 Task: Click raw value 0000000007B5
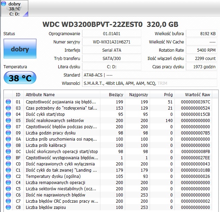click(196, 133)
